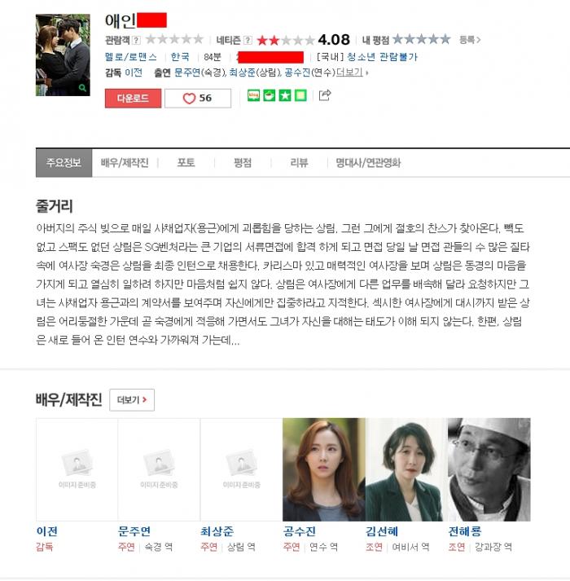Share to Naver cafe cup icon
This screenshot has width=570, height=581.
tap(270, 95)
